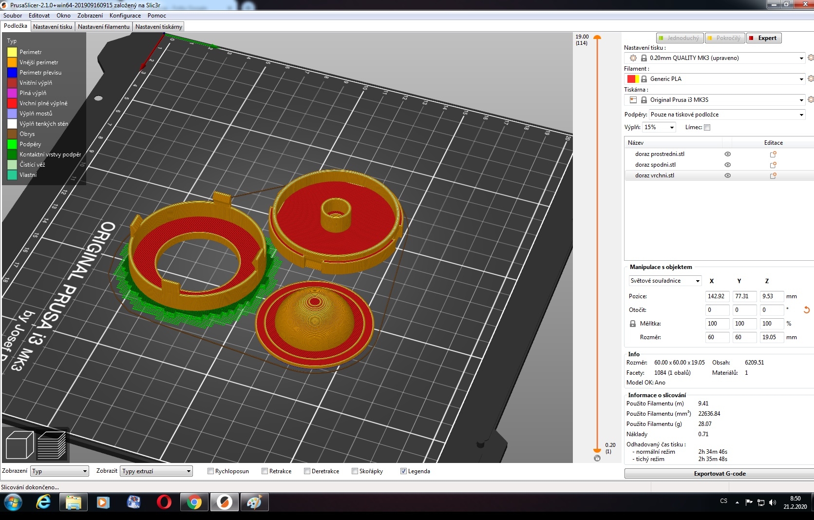The image size is (814, 520).
Task: Click the edit icon for doraz prostredni.stl
Action: coord(773,154)
